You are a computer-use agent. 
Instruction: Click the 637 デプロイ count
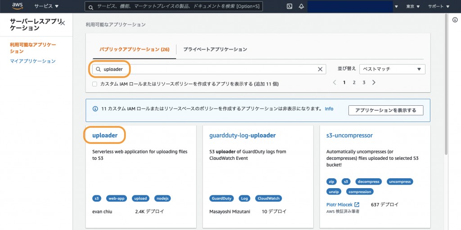pyautogui.click(x=385, y=204)
